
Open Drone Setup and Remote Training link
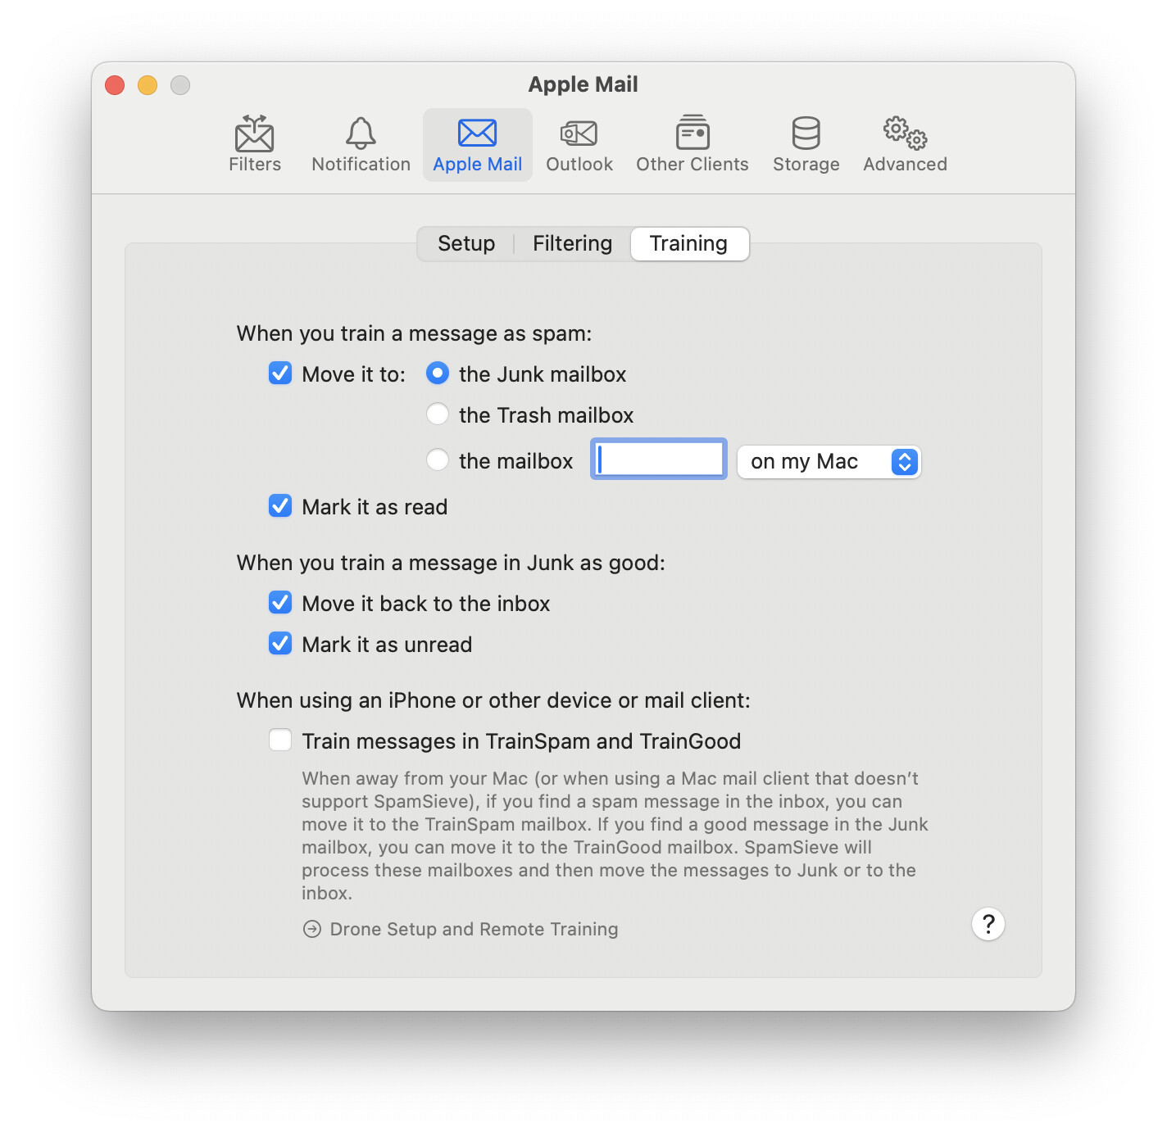pyautogui.click(x=474, y=929)
